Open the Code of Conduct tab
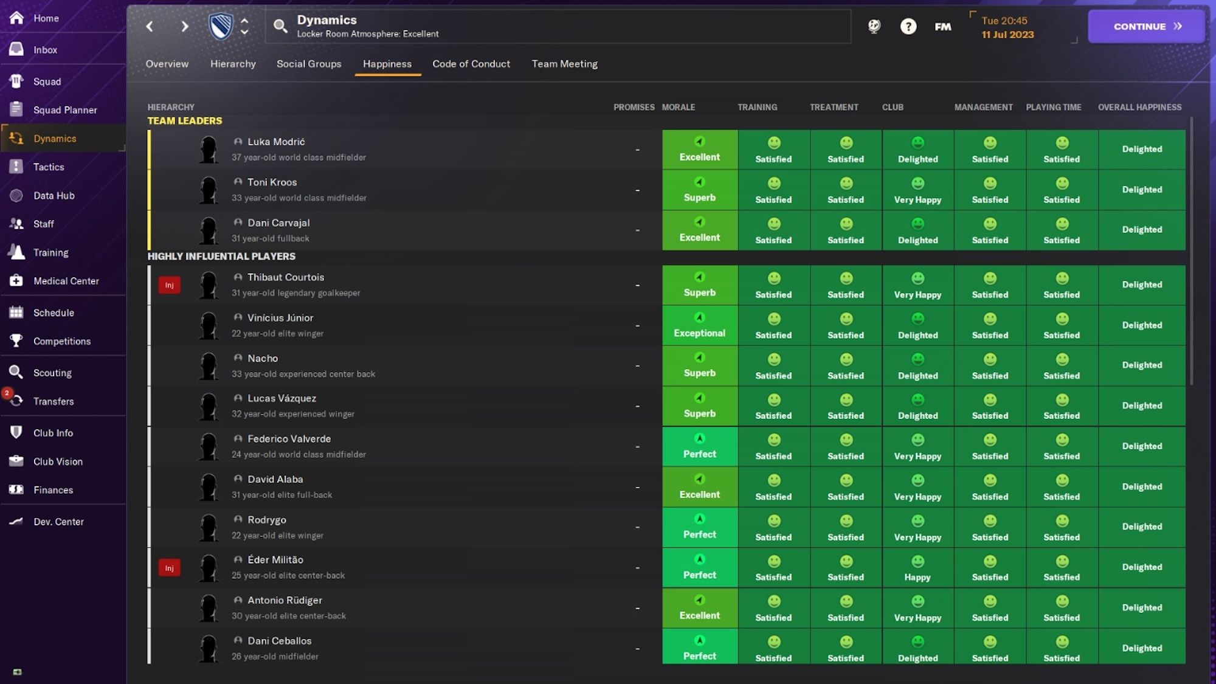Screen dimensions: 1216x684 coord(471,64)
